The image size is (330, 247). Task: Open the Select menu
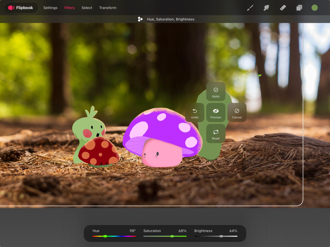coord(87,8)
